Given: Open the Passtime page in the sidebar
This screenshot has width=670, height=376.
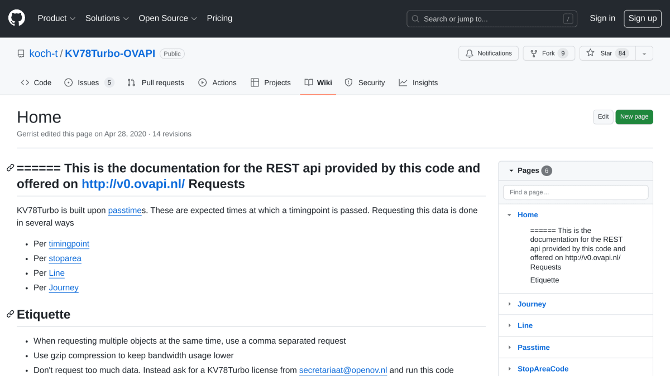Looking at the screenshot, I should pyautogui.click(x=534, y=347).
